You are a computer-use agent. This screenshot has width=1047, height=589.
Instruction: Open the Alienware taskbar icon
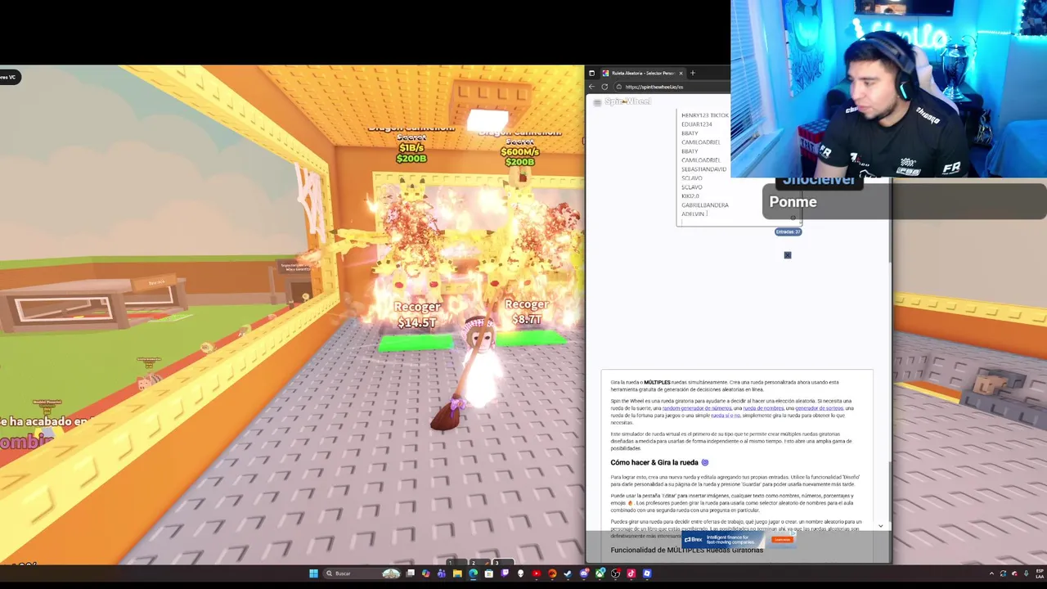click(520, 573)
